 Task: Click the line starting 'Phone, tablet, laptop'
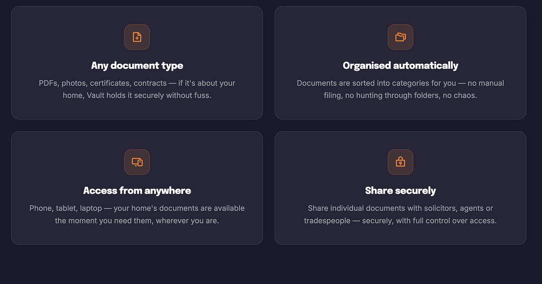[x=137, y=208]
